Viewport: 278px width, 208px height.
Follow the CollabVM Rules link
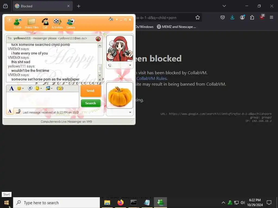[x=151, y=78]
